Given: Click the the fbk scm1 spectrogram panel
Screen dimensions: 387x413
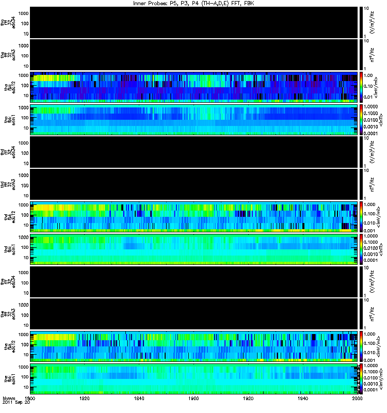Looking at the screenshot, I should pyautogui.click(x=194, y=379).
